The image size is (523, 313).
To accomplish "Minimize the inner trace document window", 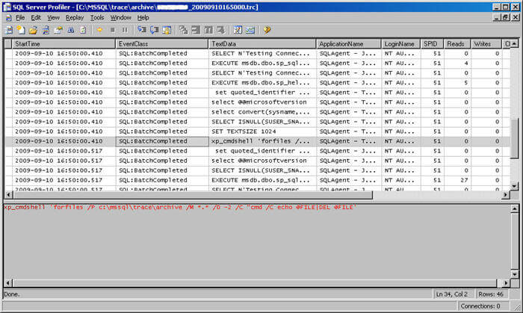I will tap(497, 17).
